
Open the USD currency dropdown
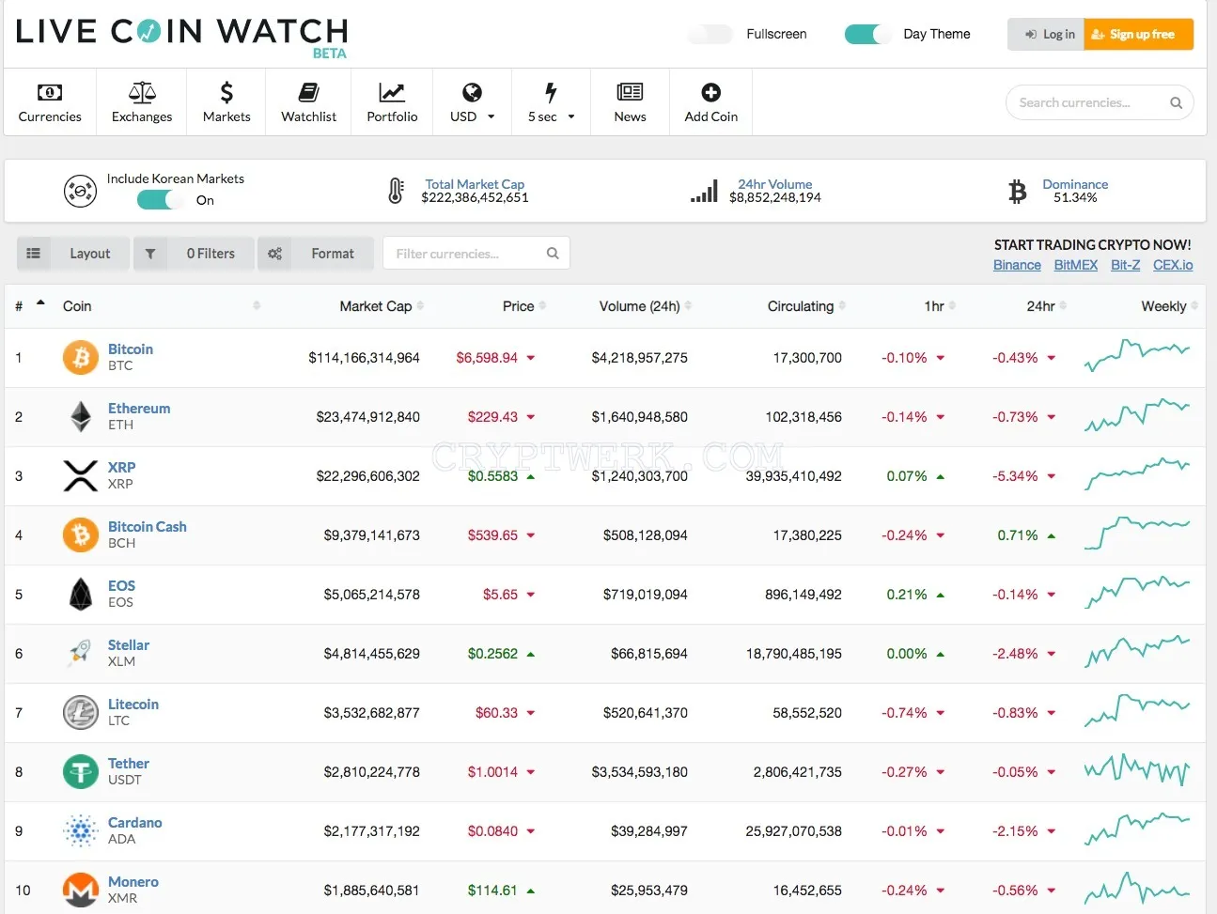coord(472,102)
